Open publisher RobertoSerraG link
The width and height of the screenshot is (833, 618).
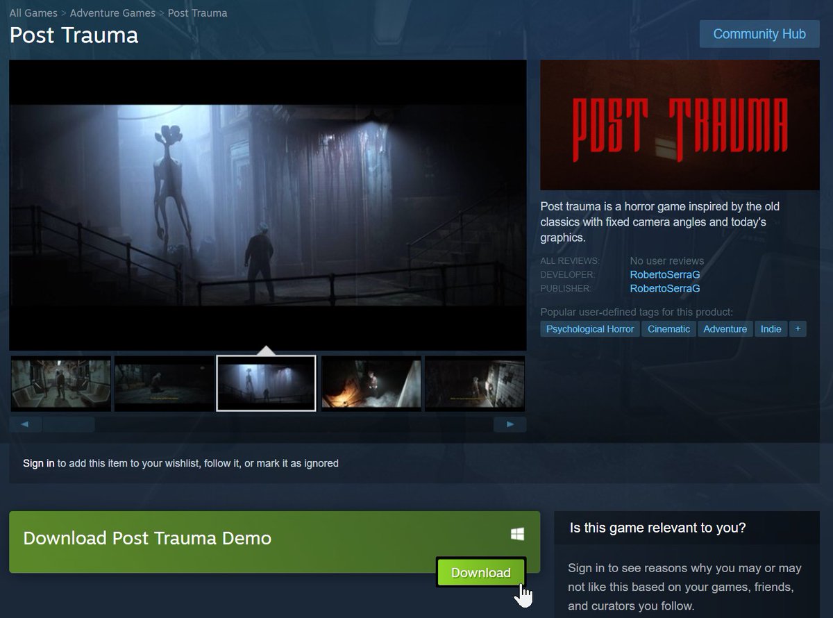[664, 288]
